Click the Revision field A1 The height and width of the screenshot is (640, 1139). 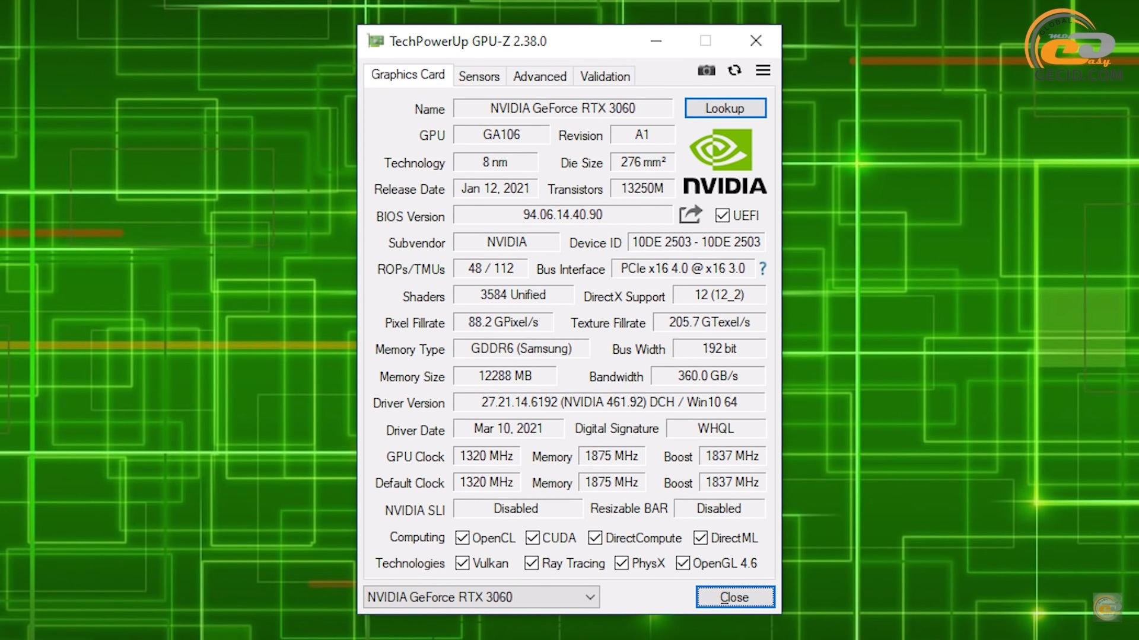click(642, 135)
